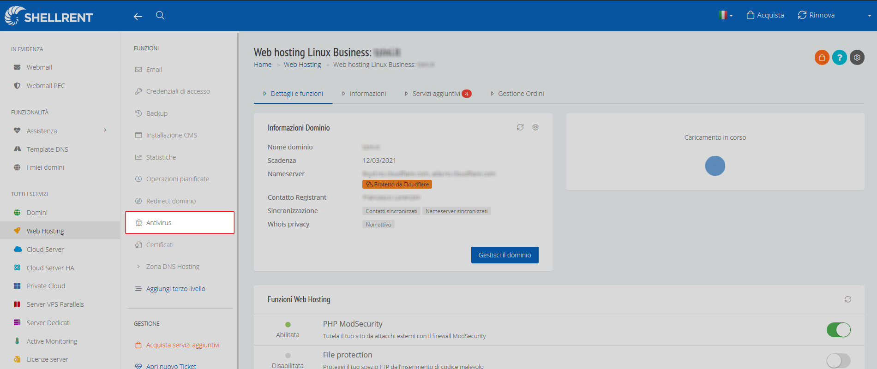Click the I miei domini globe icon
This screenshot has height=369, width=877.
[17, 167]
